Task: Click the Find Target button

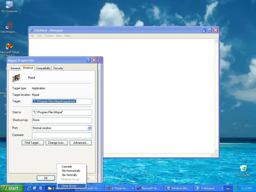Action: point(33,143)
